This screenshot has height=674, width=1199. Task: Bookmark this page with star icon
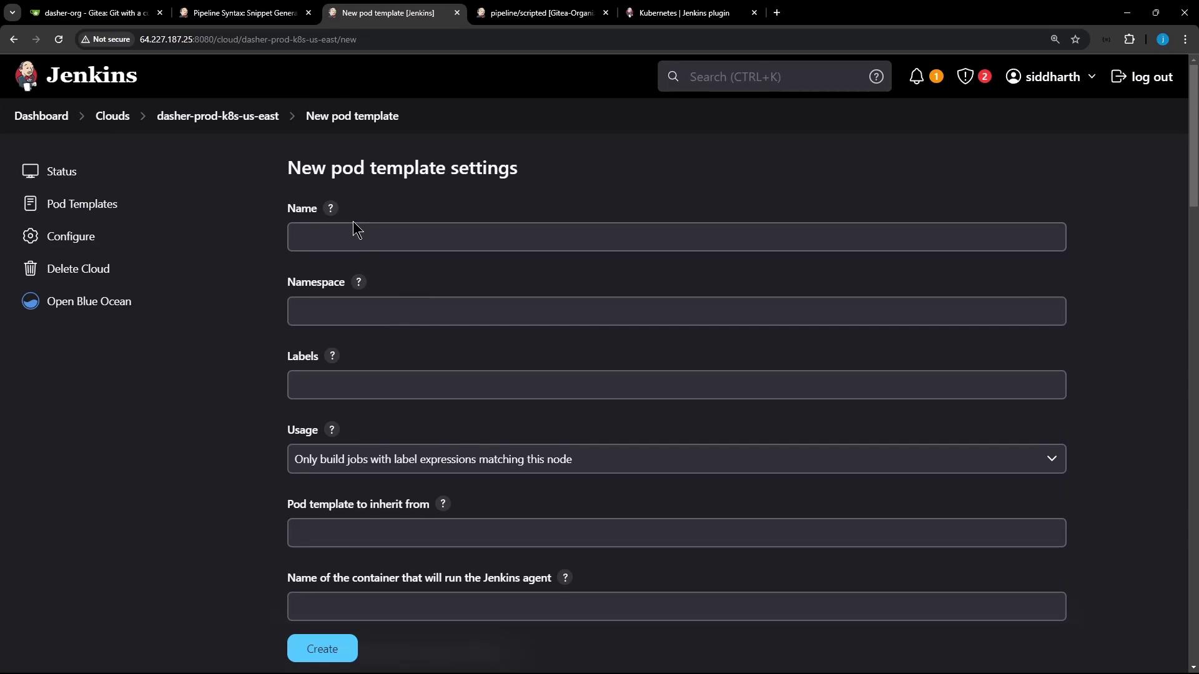point(1075,39)
